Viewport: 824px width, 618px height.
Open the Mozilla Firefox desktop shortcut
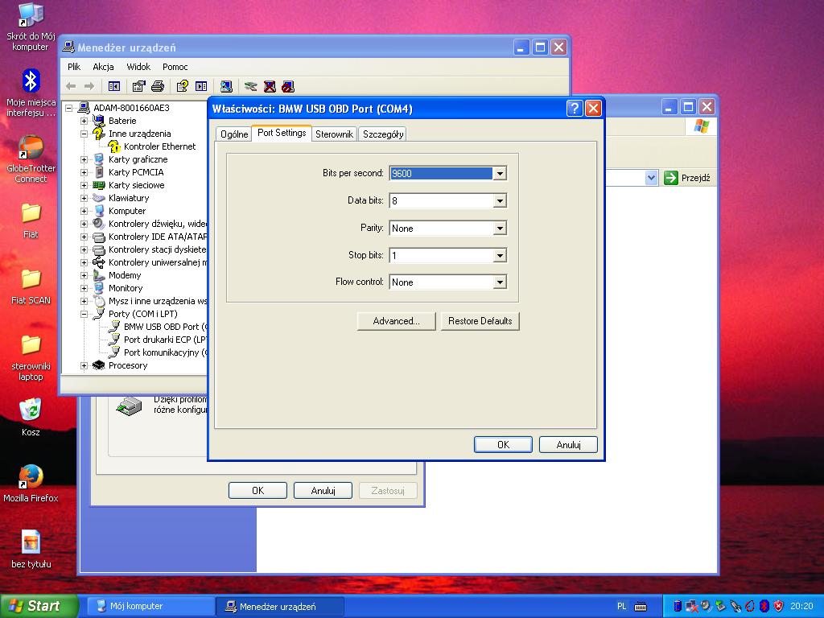(30, 476)
